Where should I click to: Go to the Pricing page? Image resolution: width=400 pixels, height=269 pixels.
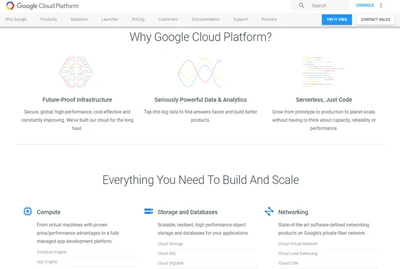click(138, 20)
